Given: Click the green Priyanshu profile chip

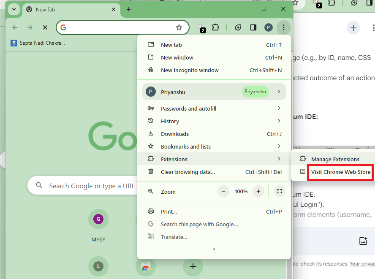Looking at the screenshot, I should (x=255, y=92).
